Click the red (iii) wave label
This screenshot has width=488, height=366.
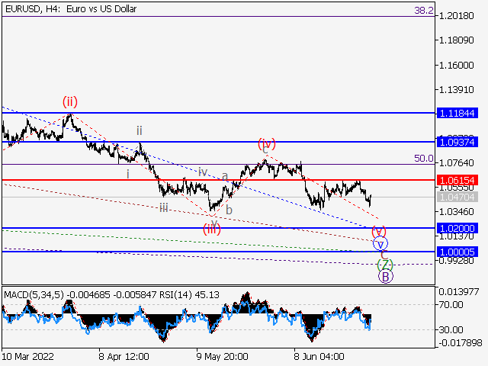point(212,230)
